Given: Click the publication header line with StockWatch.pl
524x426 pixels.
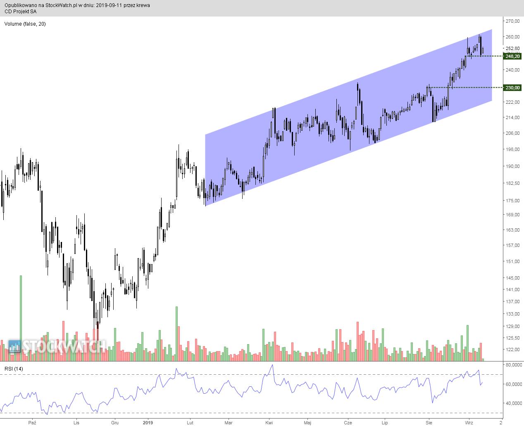Looking at the screenshot, I should point(77,5).
